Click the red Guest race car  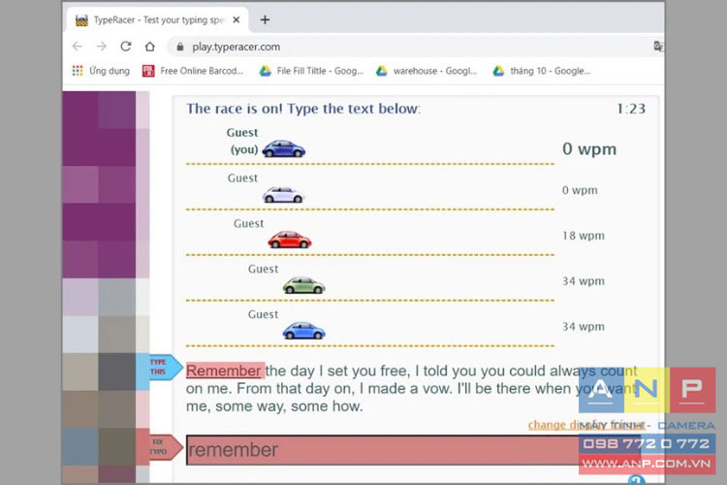[x=289, y=240]
